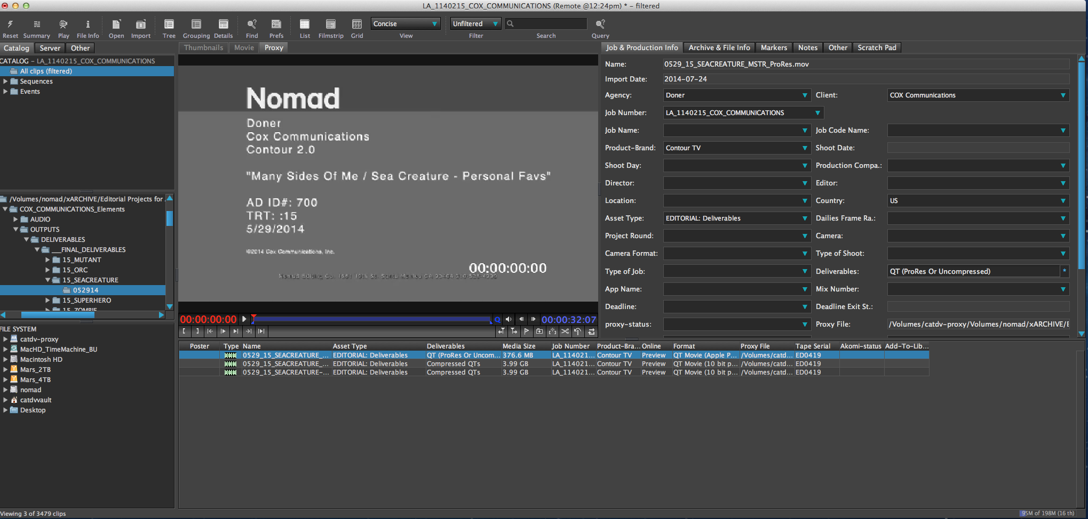Open the Archive & File Info tab

[x=719, y=47]
